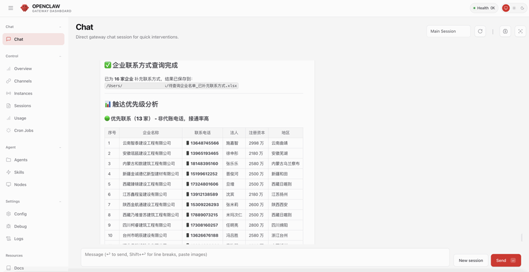Toggle focus mode icon
Image resolution: width=529 pixels, height=272 pixels.
(x=520, y=31)
